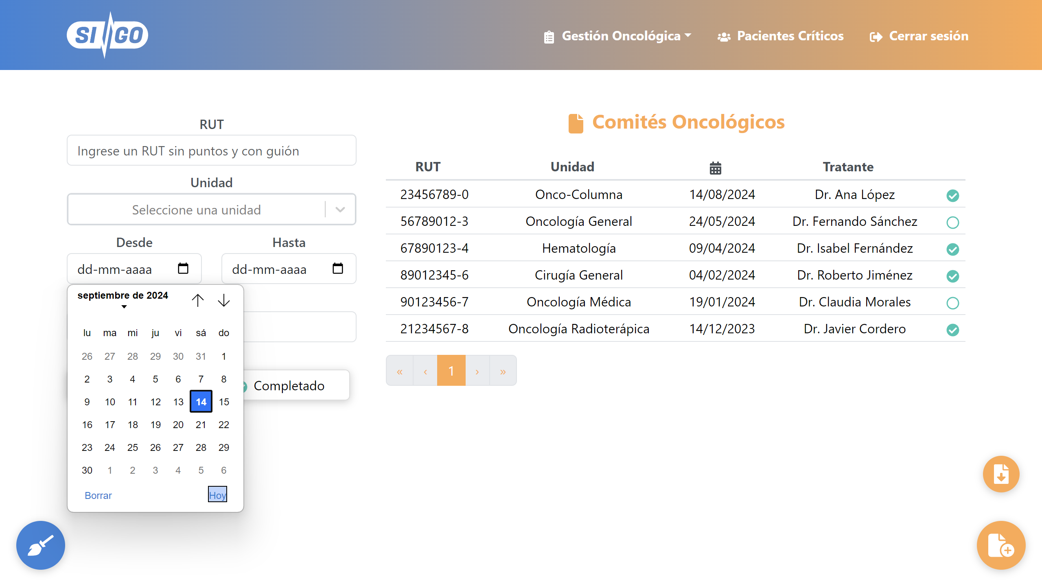The image size is (1042, 586).
Task: Click the Desde date field
Action: [134, 269]
